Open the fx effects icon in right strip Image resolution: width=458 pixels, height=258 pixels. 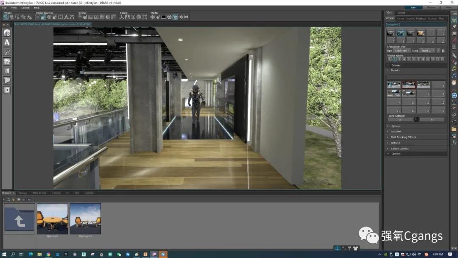(454, 143)
